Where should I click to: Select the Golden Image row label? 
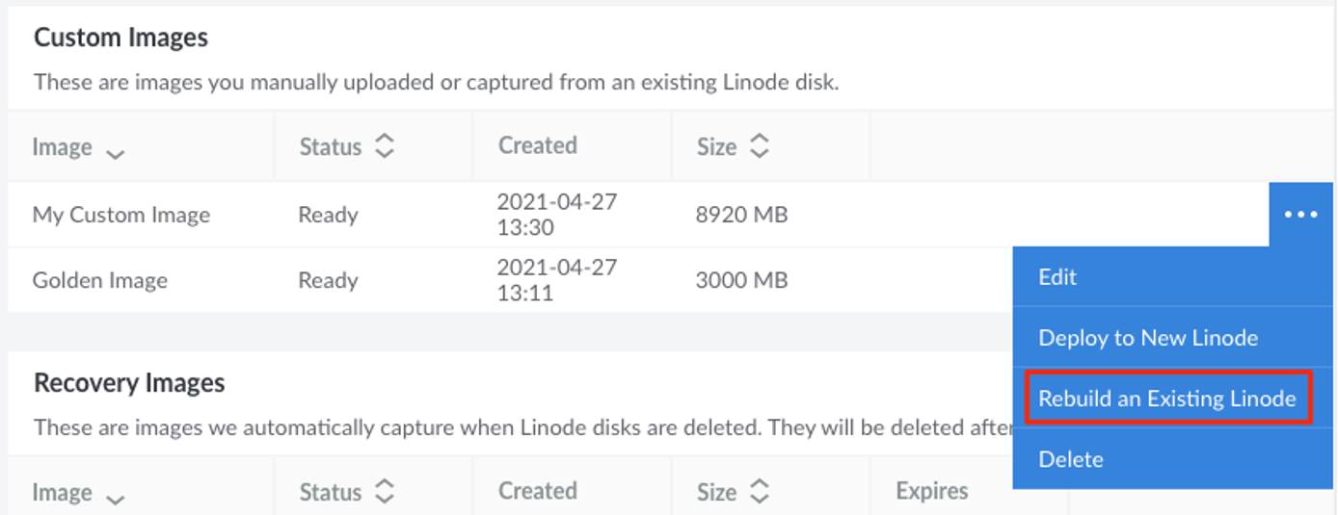99,280
